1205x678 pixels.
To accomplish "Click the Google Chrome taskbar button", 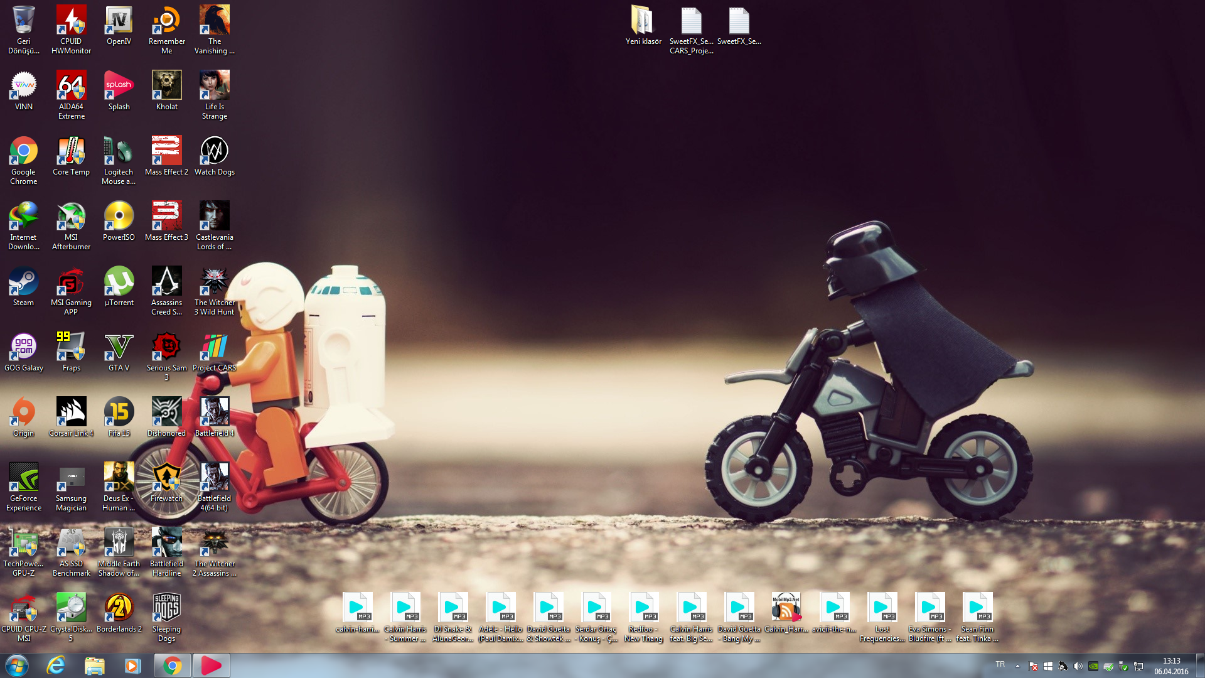I will (x=172, y=665).
